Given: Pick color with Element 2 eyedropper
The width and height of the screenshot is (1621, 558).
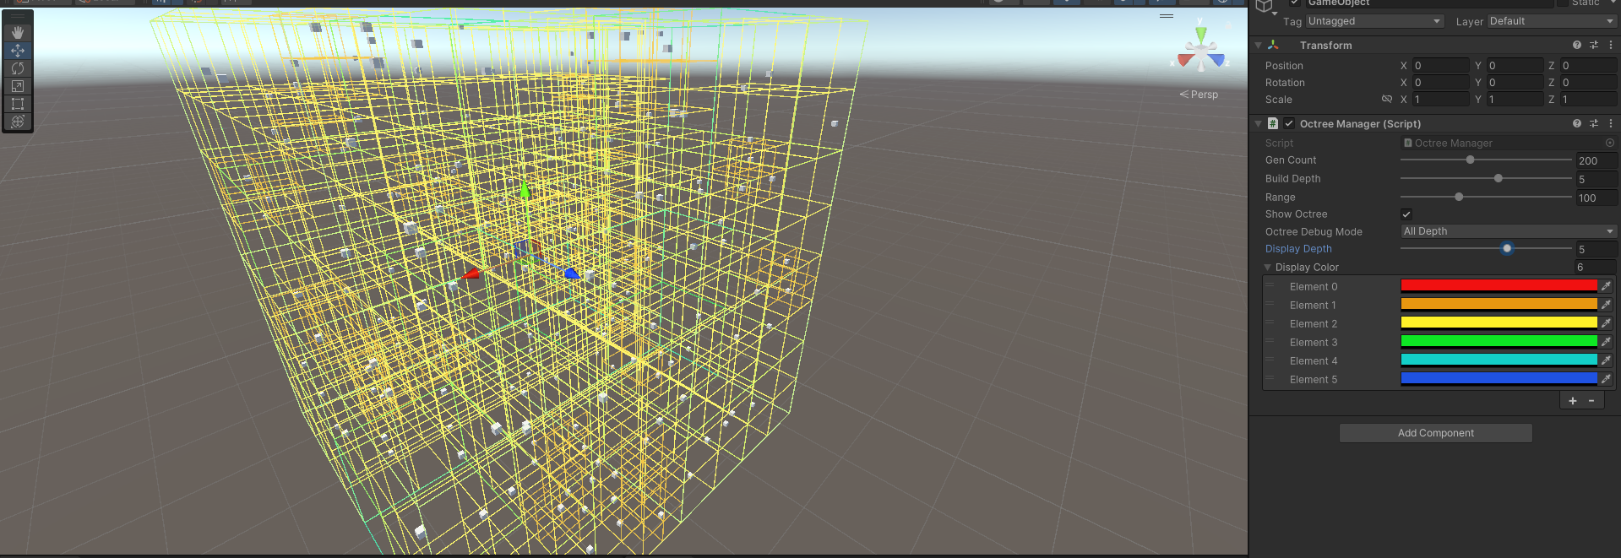Looking at the screenshot, I should [x=1606, y=323].
